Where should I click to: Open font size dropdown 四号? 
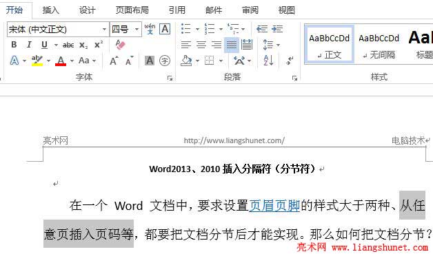[137, 29]
